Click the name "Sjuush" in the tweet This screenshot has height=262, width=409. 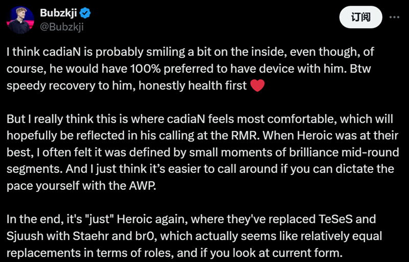25,236
